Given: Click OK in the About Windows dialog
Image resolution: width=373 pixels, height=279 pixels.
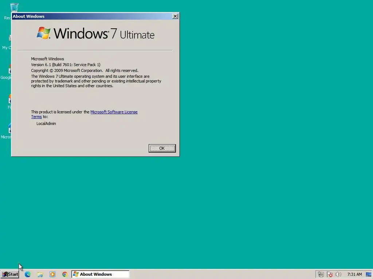Looking at the screenshot, I should [162, 148].
